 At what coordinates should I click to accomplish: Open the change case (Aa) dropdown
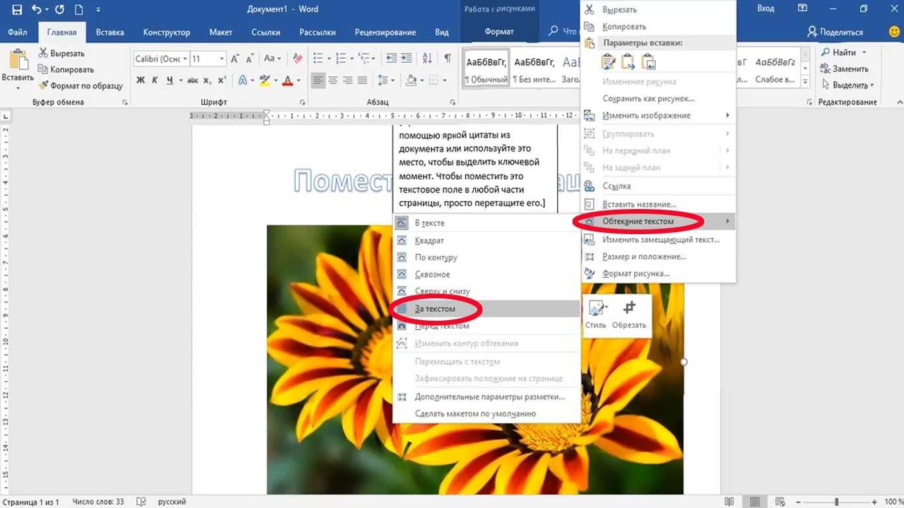[272, 59]
